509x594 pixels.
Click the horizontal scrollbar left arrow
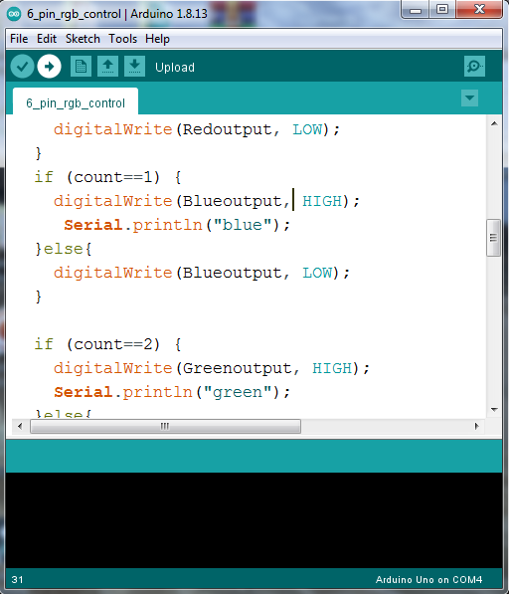point(20,426)
